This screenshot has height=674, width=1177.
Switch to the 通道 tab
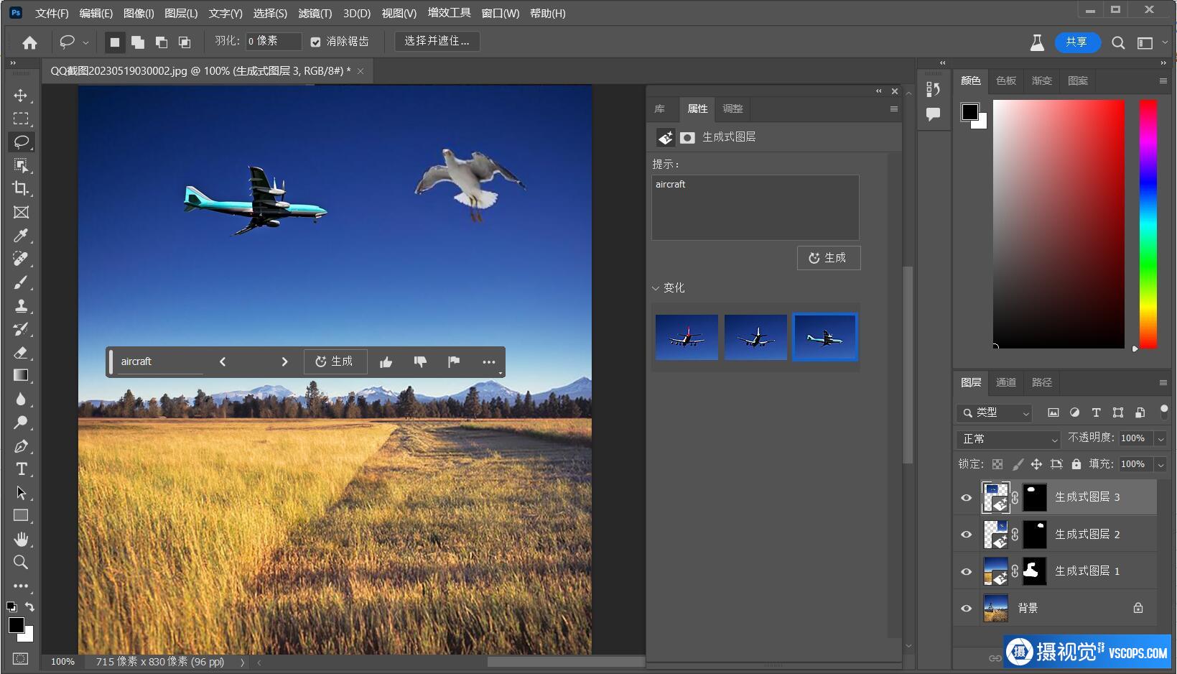point(1005,382)
